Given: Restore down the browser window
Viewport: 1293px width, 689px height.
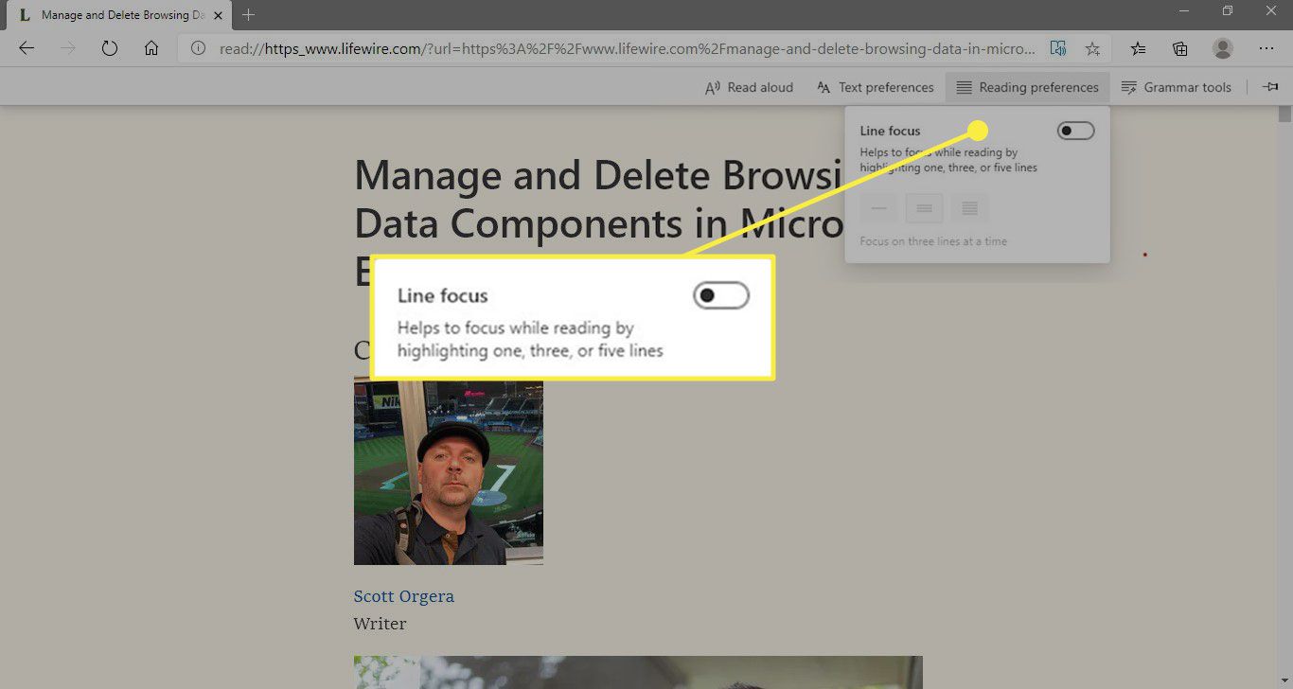Looking at the screenshot, I should click(1227, 10).
